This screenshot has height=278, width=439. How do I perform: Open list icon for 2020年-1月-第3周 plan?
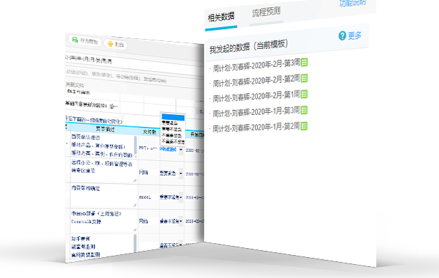coord(305,110)
